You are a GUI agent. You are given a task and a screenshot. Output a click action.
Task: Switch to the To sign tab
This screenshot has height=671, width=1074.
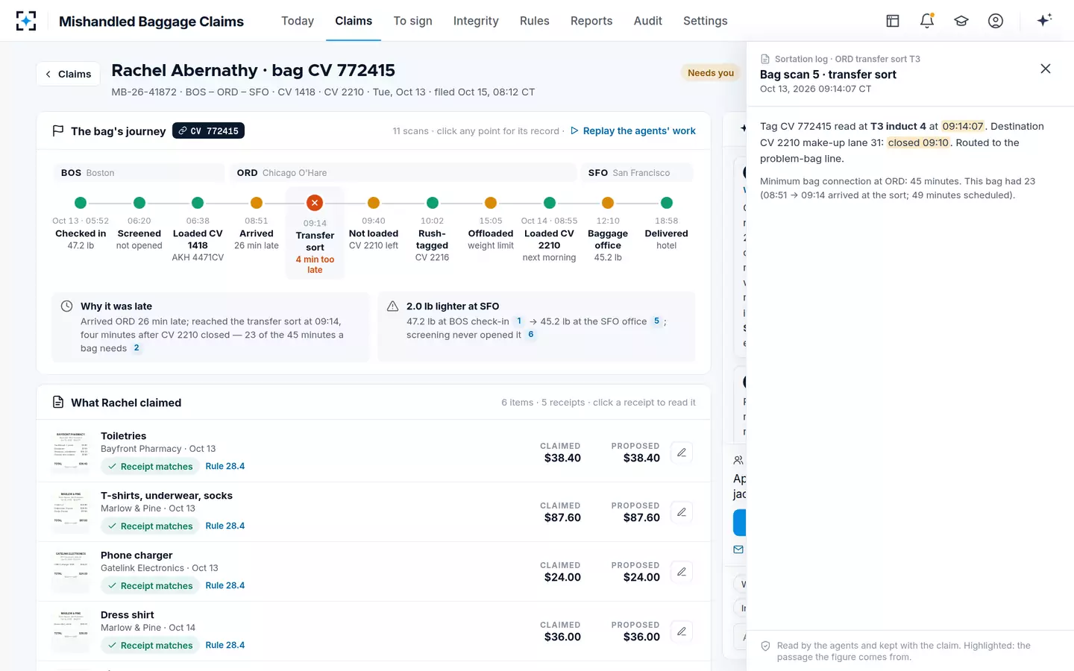click(413, 21)
